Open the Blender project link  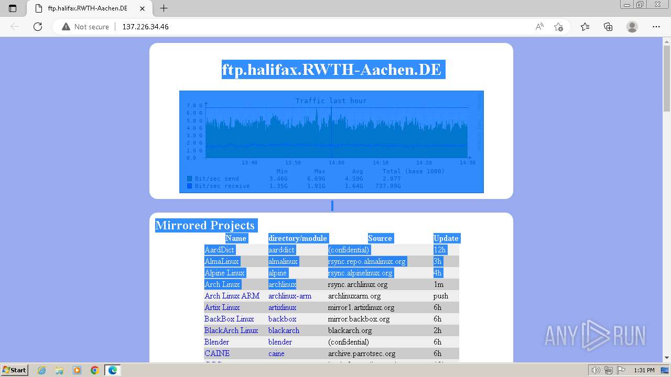pos(217,342)
